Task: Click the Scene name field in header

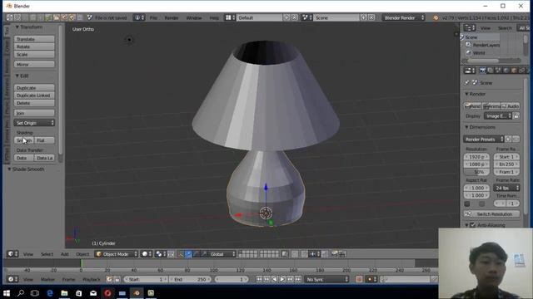Action: click(336, 17)
